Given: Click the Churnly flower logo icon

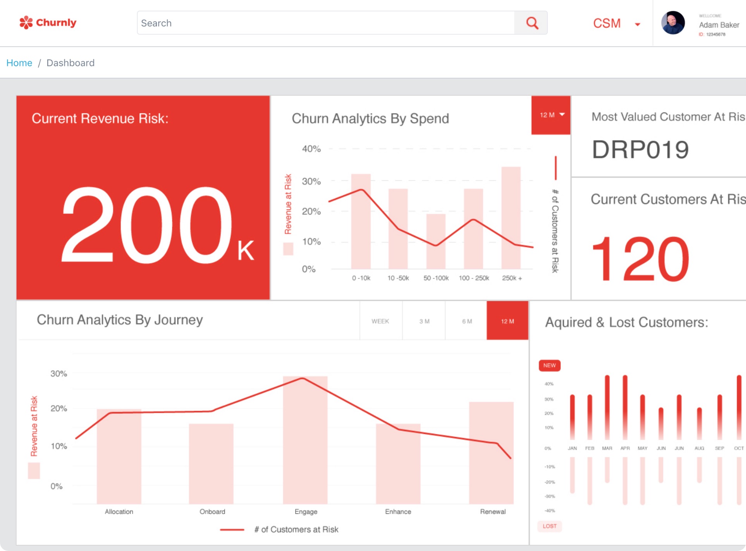Looking at the screenshot, I should click(x=26, y=22).
